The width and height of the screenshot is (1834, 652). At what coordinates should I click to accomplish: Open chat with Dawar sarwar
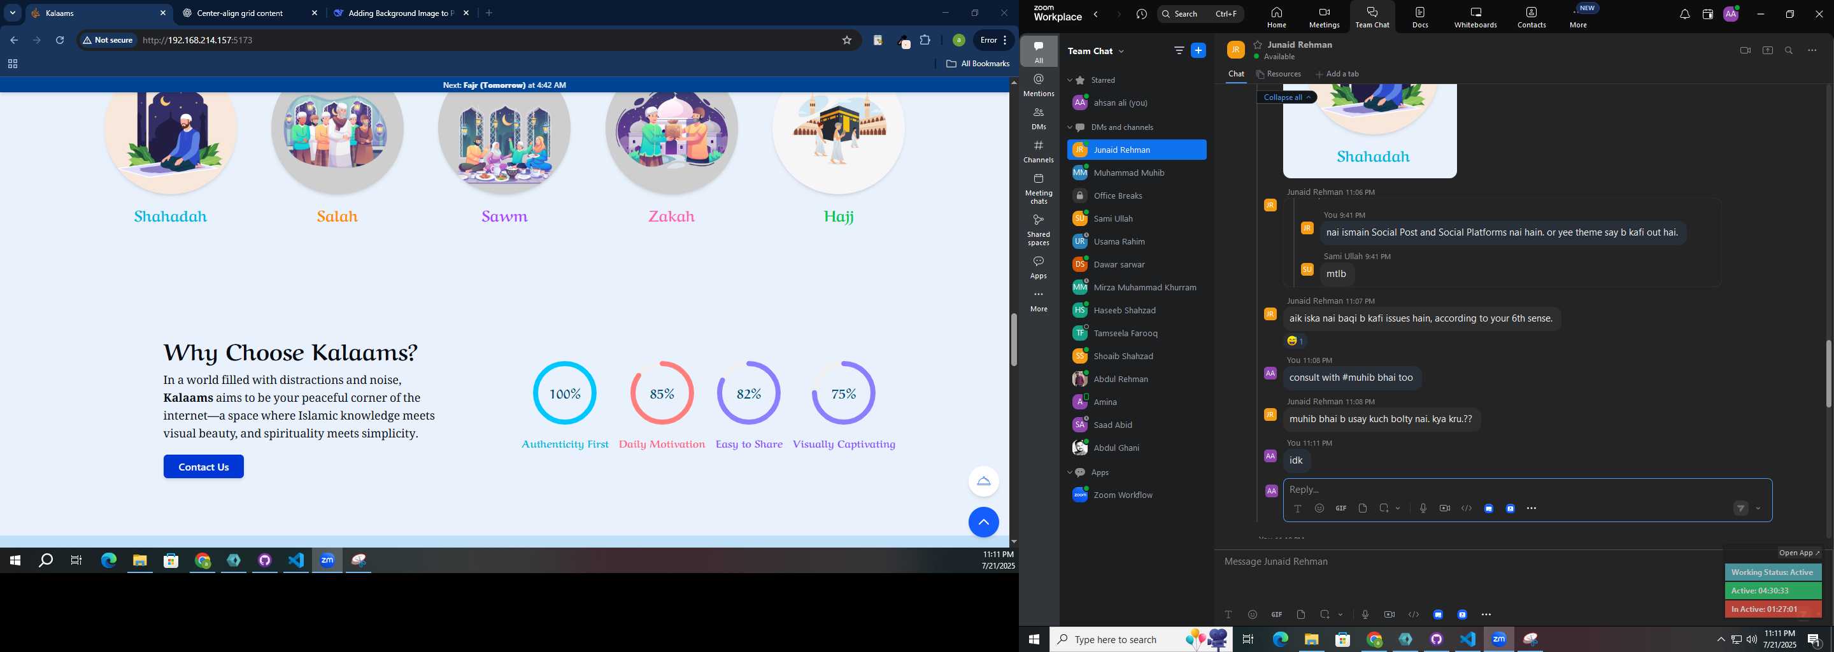pyautogui.click(x=1136, y=265)
